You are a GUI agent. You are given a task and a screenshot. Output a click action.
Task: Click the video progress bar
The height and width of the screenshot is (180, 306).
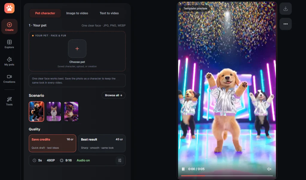point(227,176)
